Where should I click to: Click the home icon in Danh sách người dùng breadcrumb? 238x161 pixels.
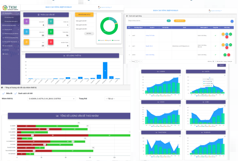coord(127,16)
